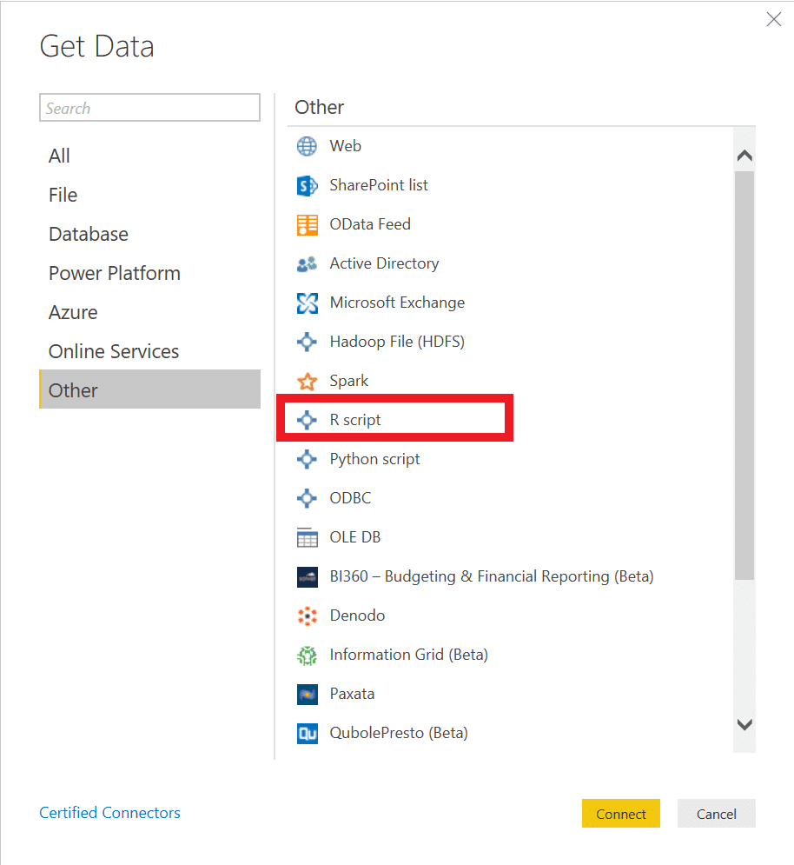Click the R script connector icon

308,421
